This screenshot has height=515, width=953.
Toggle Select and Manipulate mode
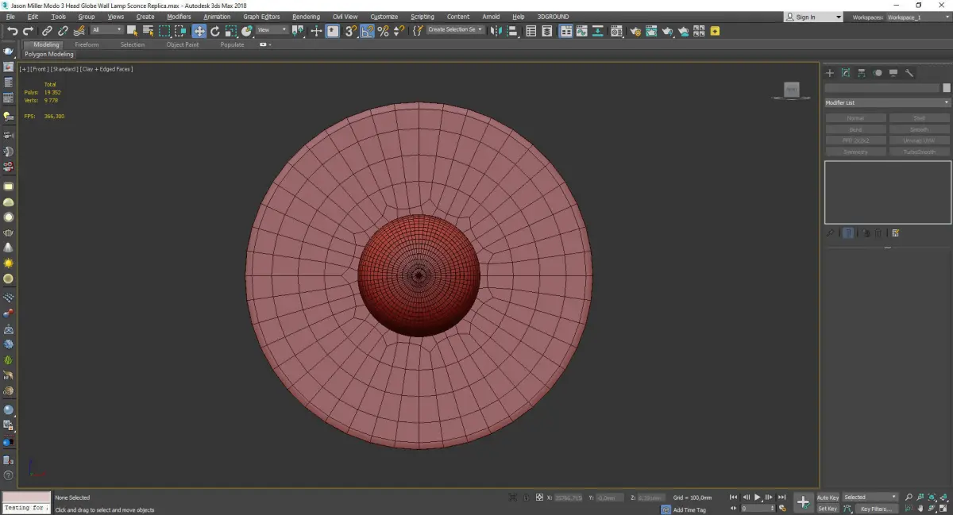coord(316,31)
